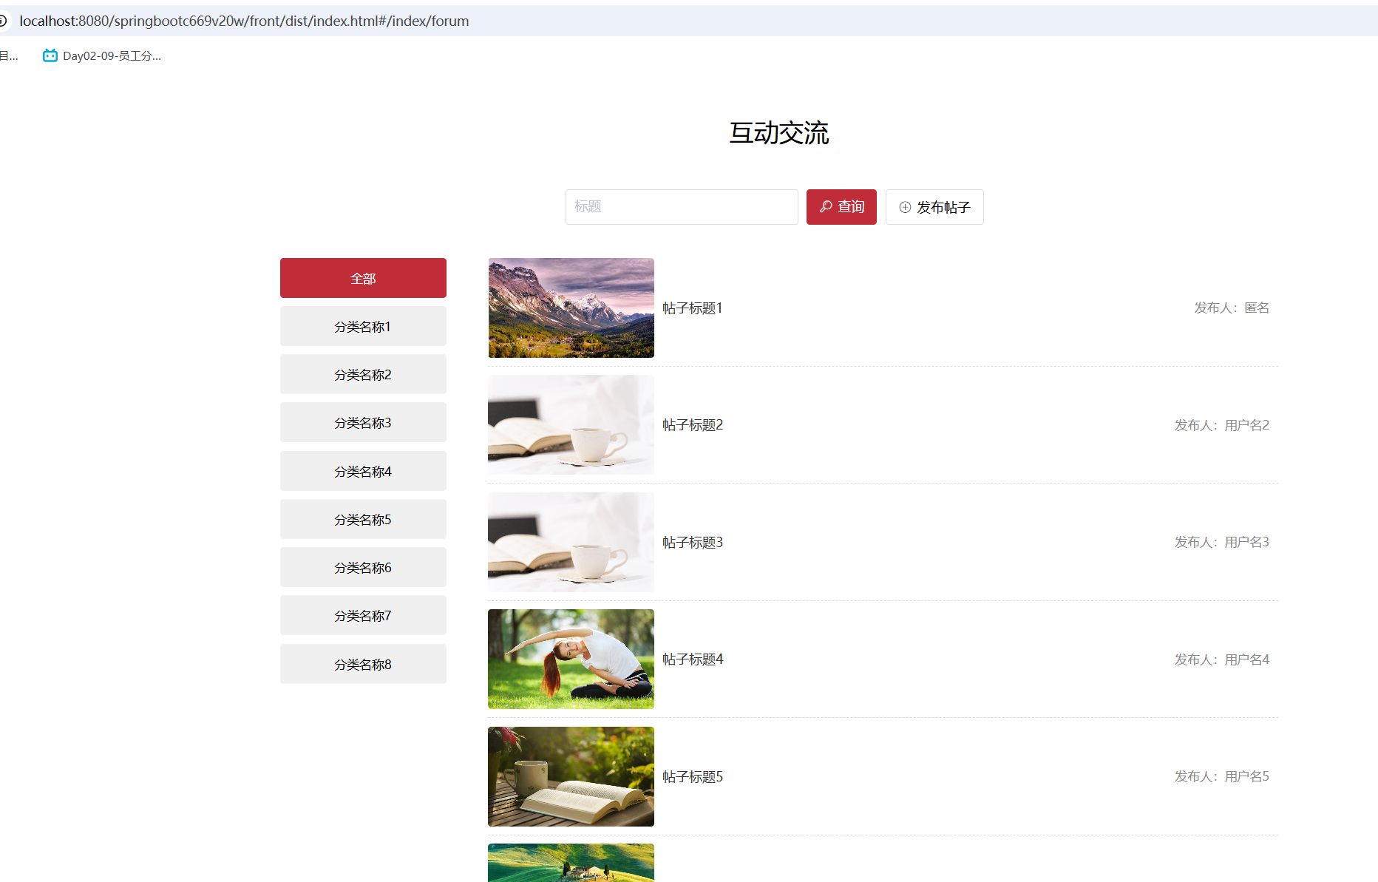Select category 分类名称3
This screenshot has height=882, width=1378.
363,422
